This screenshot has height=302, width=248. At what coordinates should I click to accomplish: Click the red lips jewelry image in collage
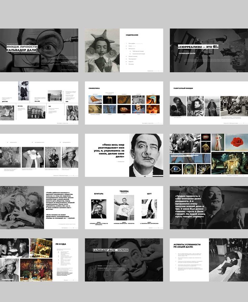(x=206, y=137)
